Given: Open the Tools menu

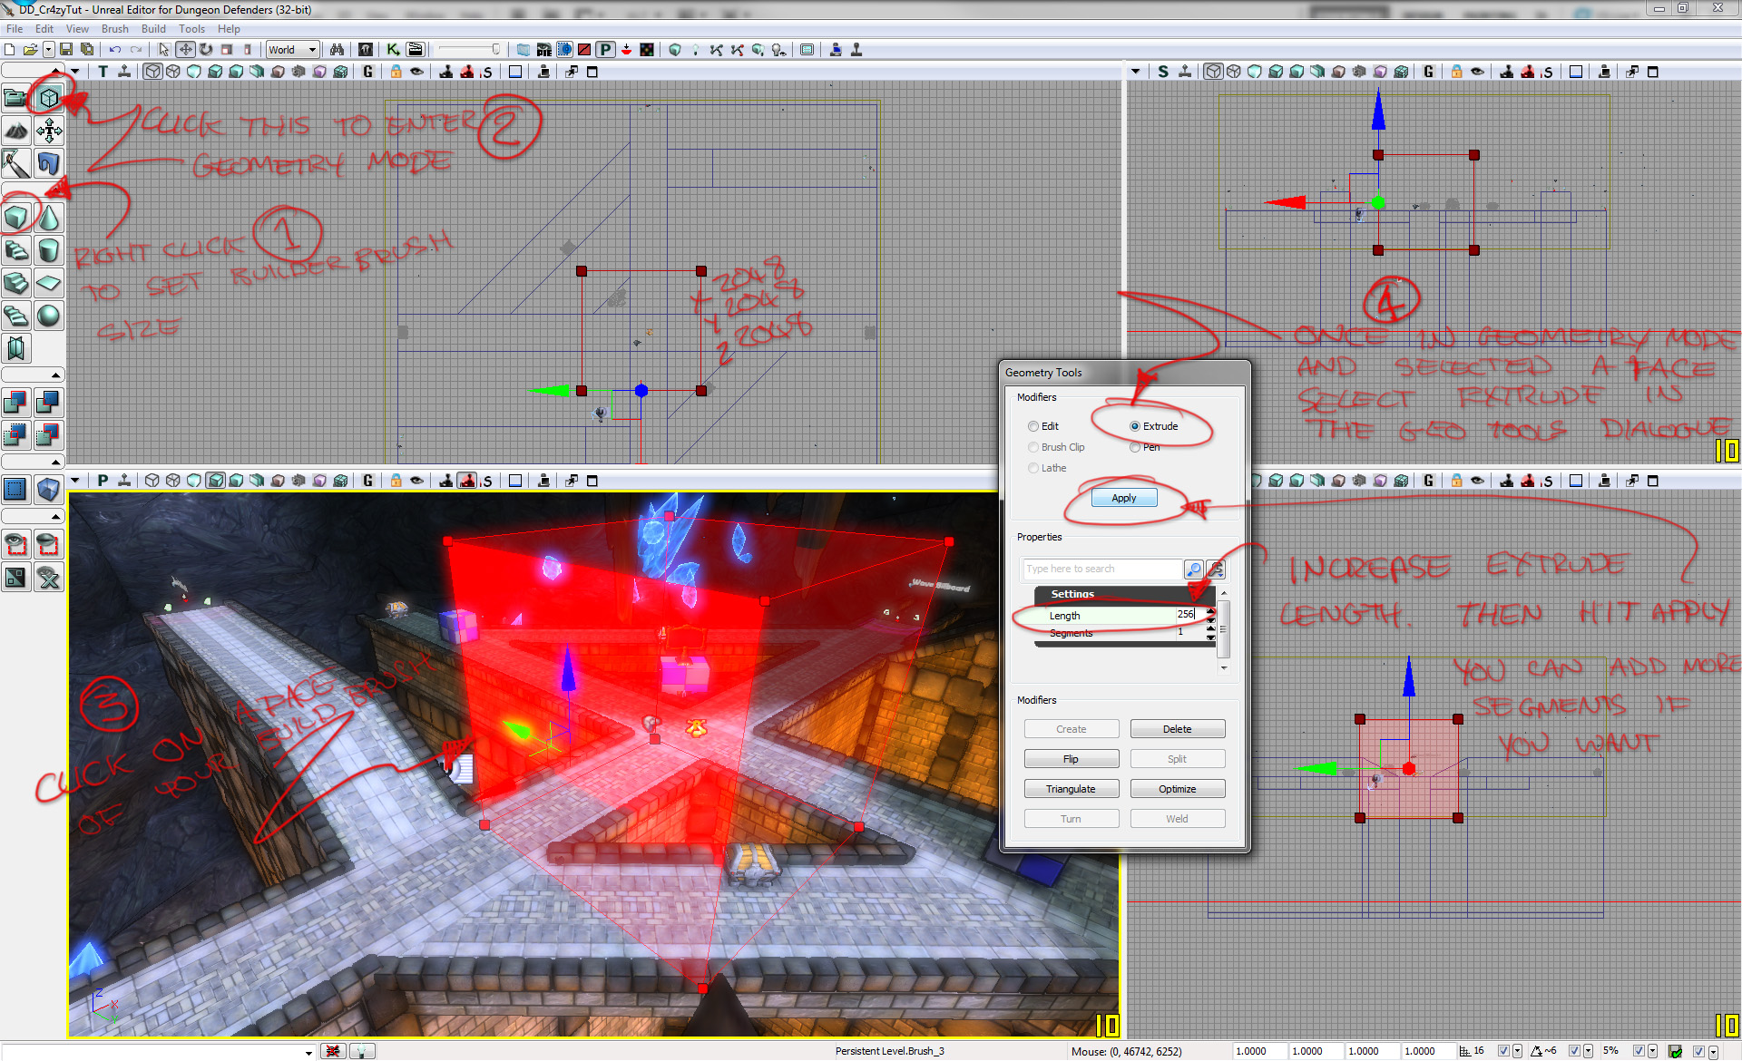Looking at the screenshot, I should [191, 29].
